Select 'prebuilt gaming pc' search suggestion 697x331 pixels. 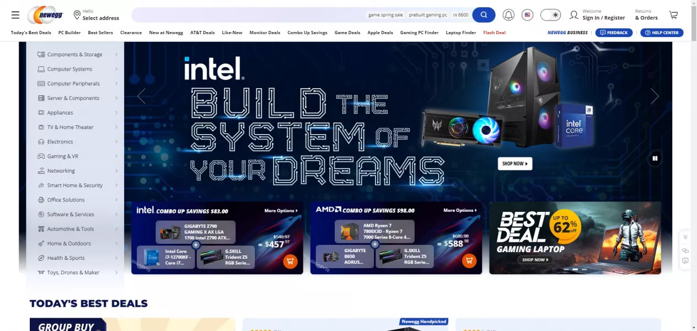point(428,15)
